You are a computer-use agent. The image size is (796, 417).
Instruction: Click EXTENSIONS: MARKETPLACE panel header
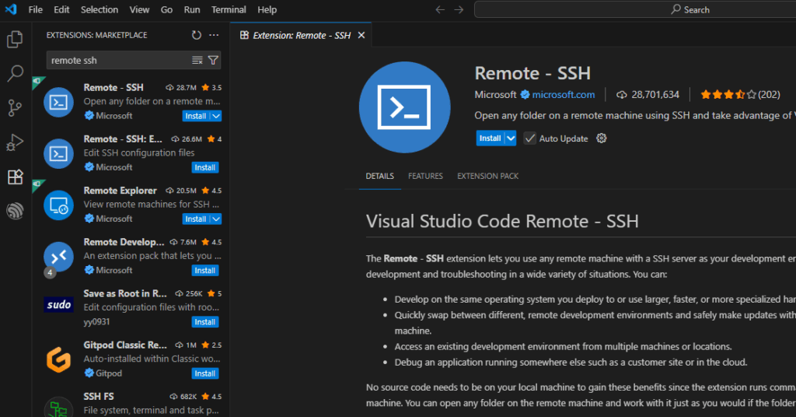click(x=97, y=35)
